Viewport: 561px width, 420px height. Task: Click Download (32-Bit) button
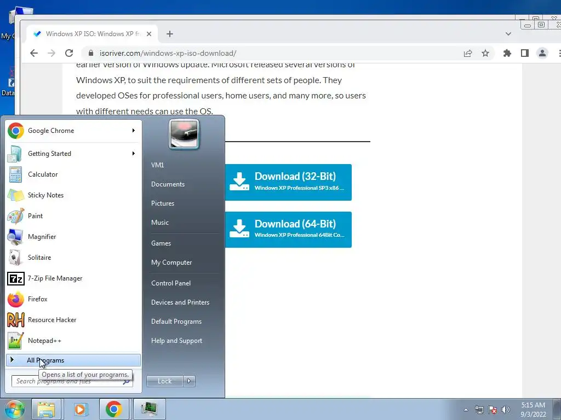288,183
